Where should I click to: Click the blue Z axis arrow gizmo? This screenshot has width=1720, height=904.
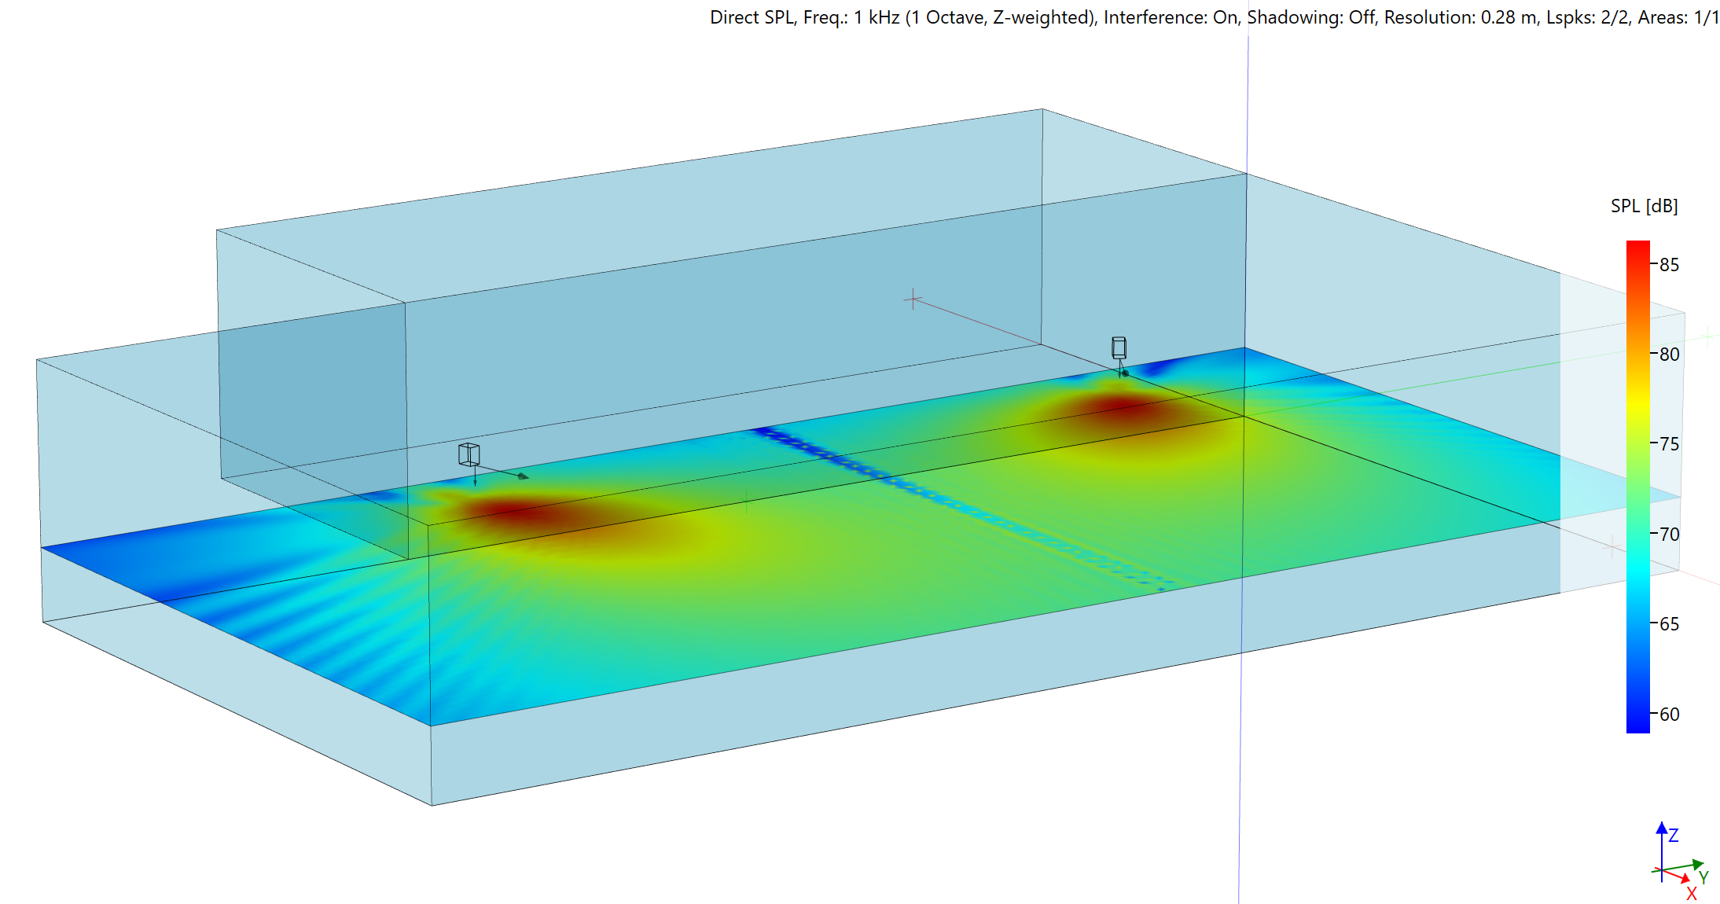click(1661, 829)
